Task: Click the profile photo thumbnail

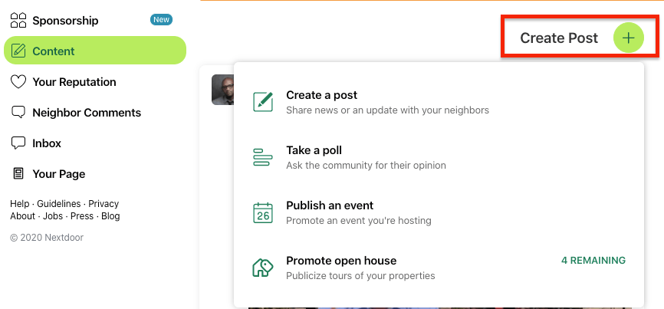Action: pyautogui.click(x=222, y=90)
